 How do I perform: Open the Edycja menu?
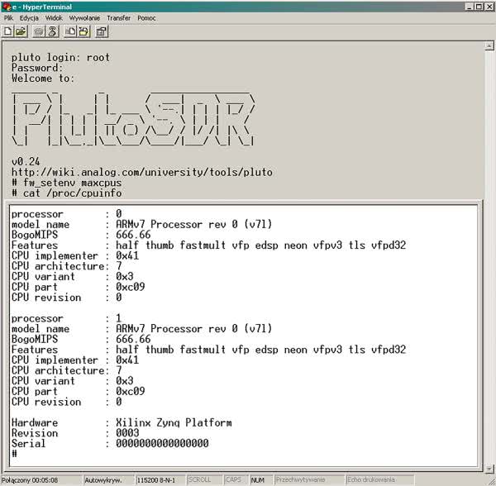point(29,17)
